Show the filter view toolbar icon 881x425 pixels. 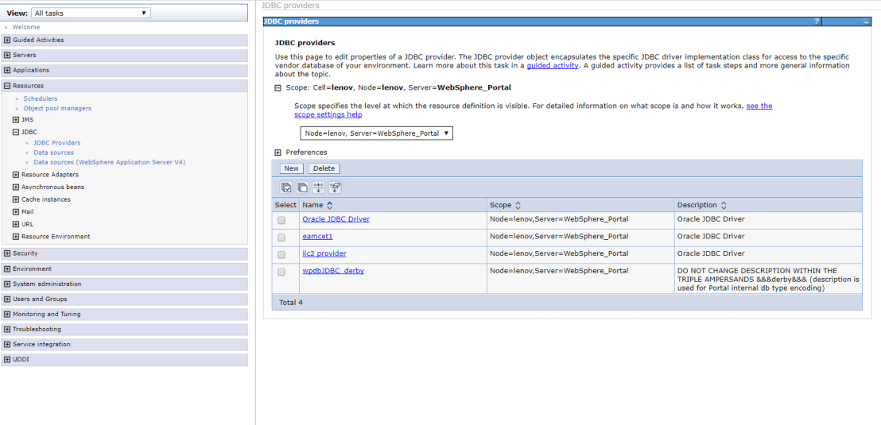319,187
